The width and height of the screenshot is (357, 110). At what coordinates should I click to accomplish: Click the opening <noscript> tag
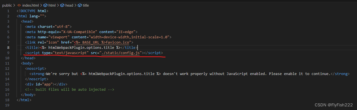click(x=36, y=68)
